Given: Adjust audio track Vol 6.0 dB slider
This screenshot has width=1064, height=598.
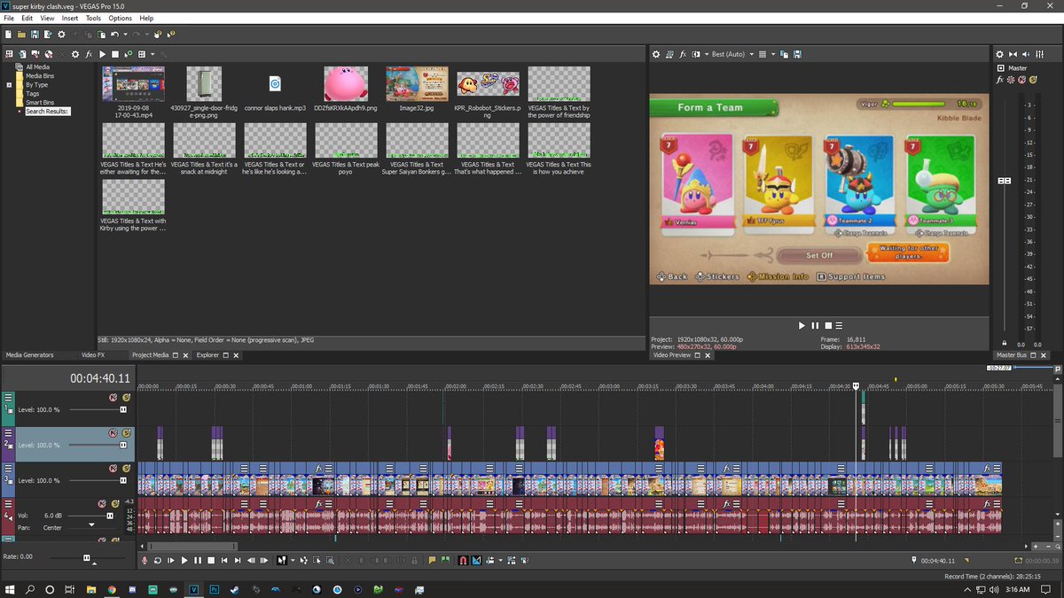Looking at the screenshot, I should point(110,516).
